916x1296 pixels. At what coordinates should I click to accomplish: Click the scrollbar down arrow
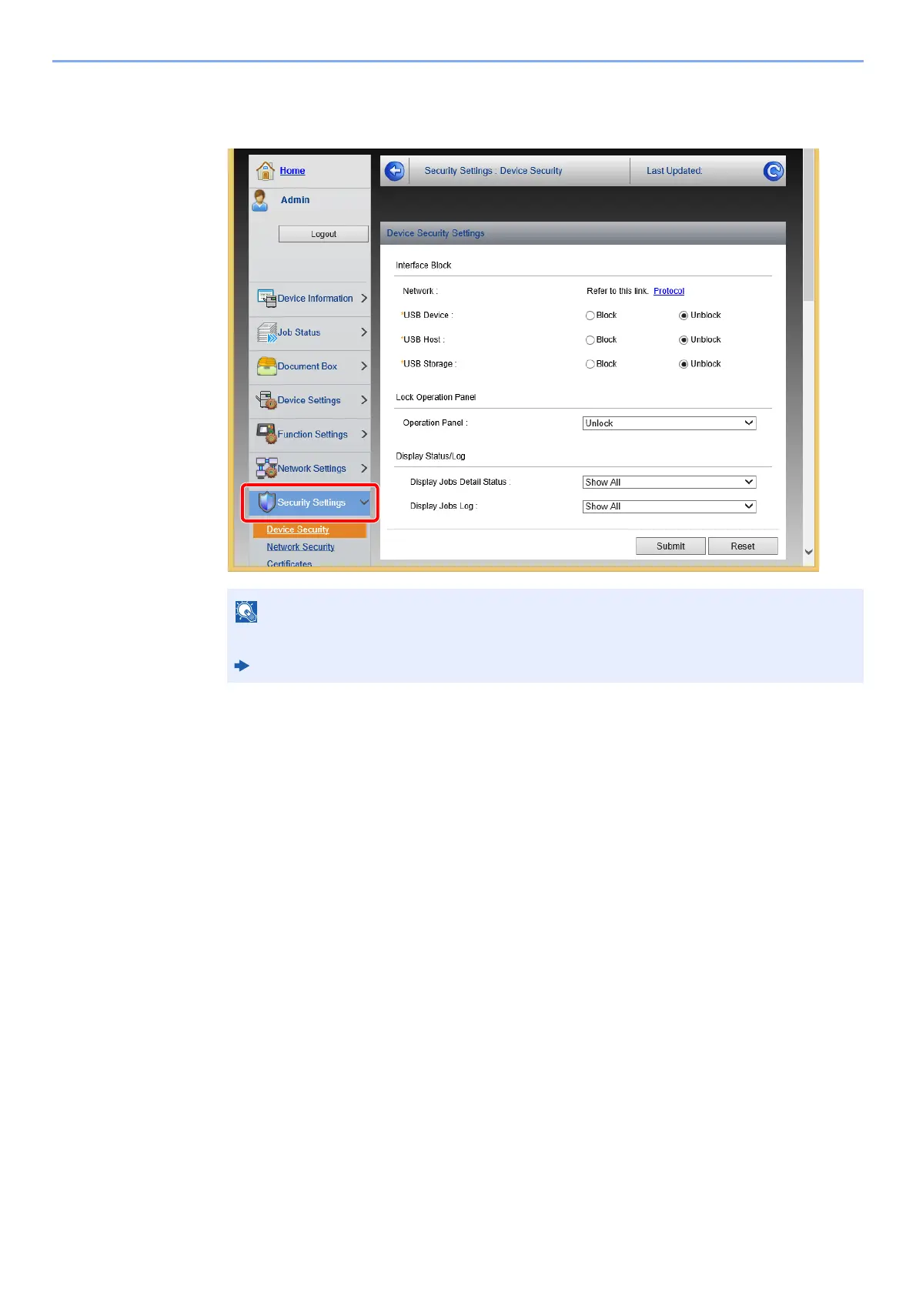coord(808,552)
